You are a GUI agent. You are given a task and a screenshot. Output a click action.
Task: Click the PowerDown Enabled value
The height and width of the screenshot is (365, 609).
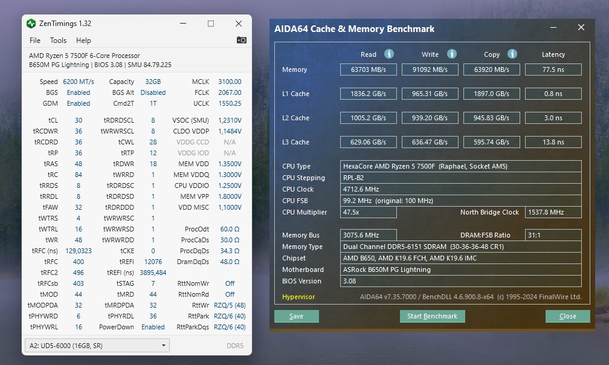pos(153,327)
